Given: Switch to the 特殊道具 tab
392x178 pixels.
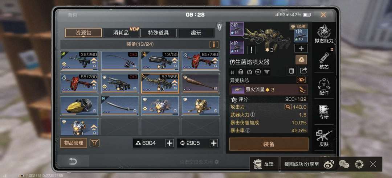Looking at the screenshot, I should point(159,33).
